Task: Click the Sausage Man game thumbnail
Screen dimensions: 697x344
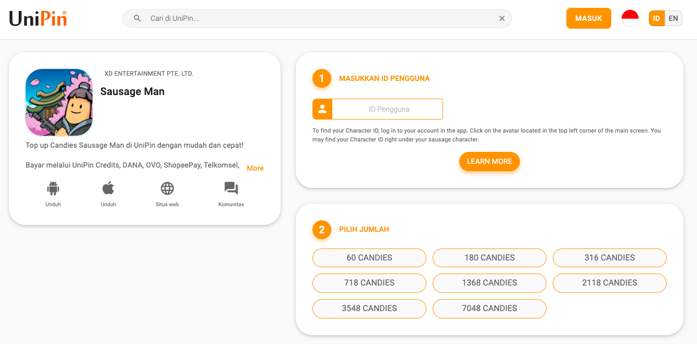Action: click(59, 102)
